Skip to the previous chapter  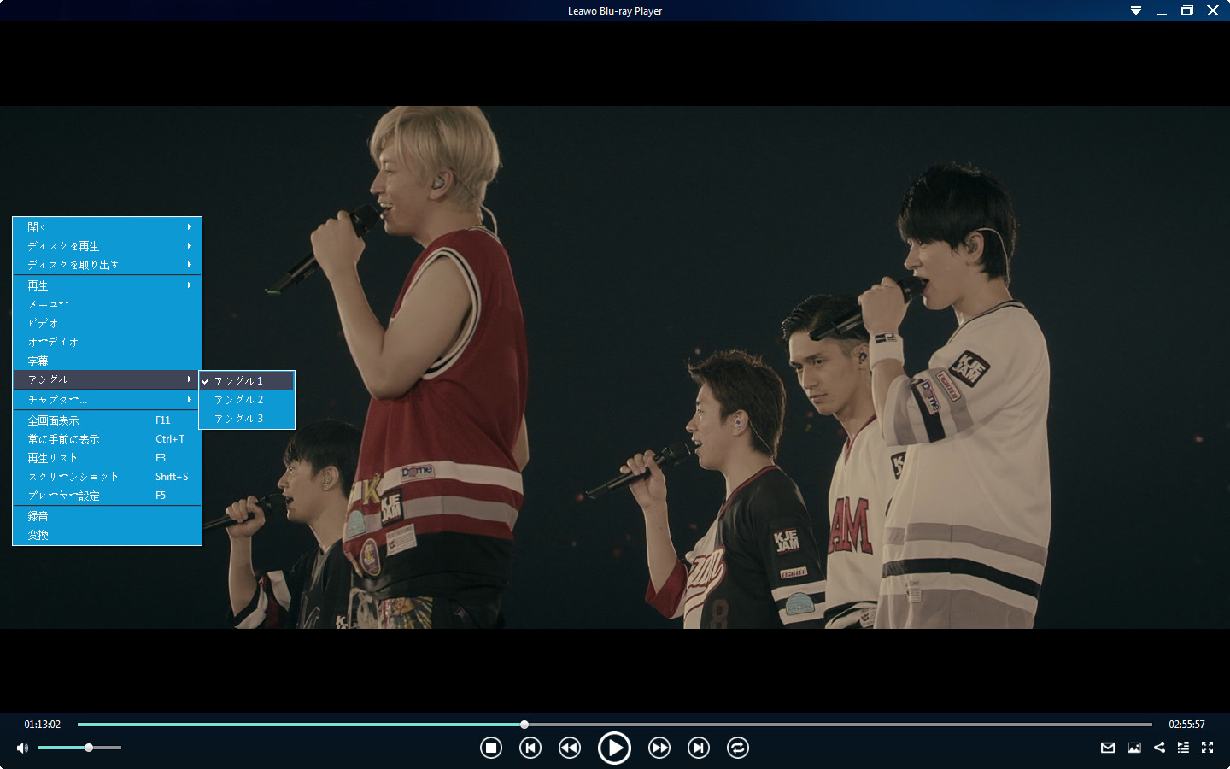[530, 748]
